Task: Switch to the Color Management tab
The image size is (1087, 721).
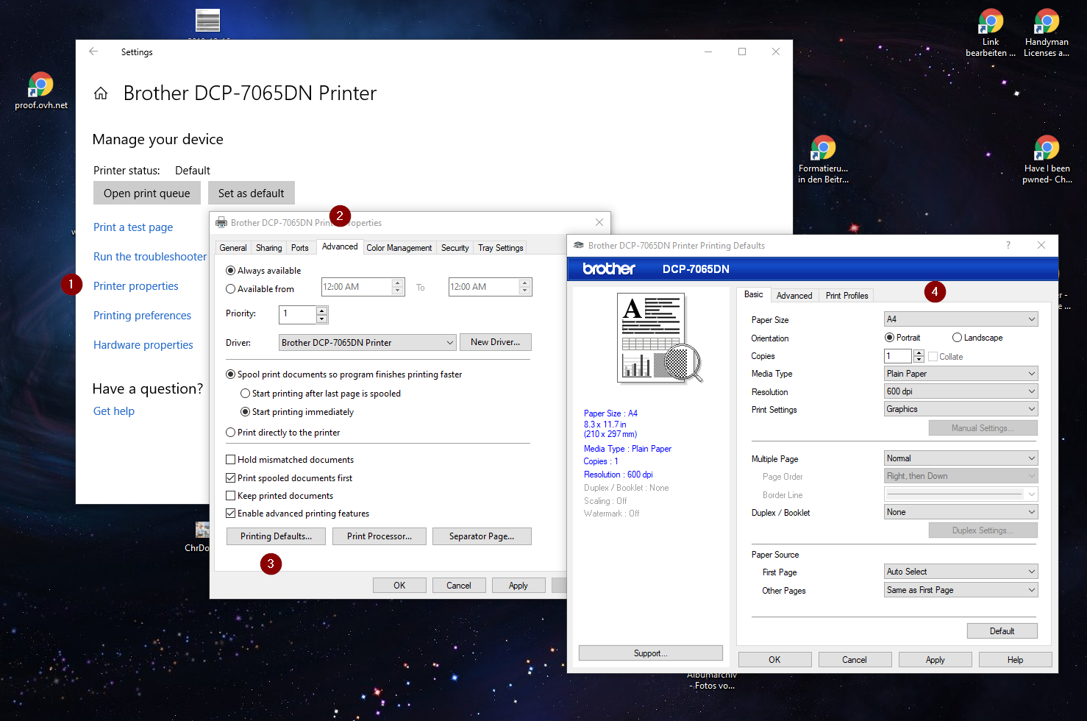Action: coord(399,248)
